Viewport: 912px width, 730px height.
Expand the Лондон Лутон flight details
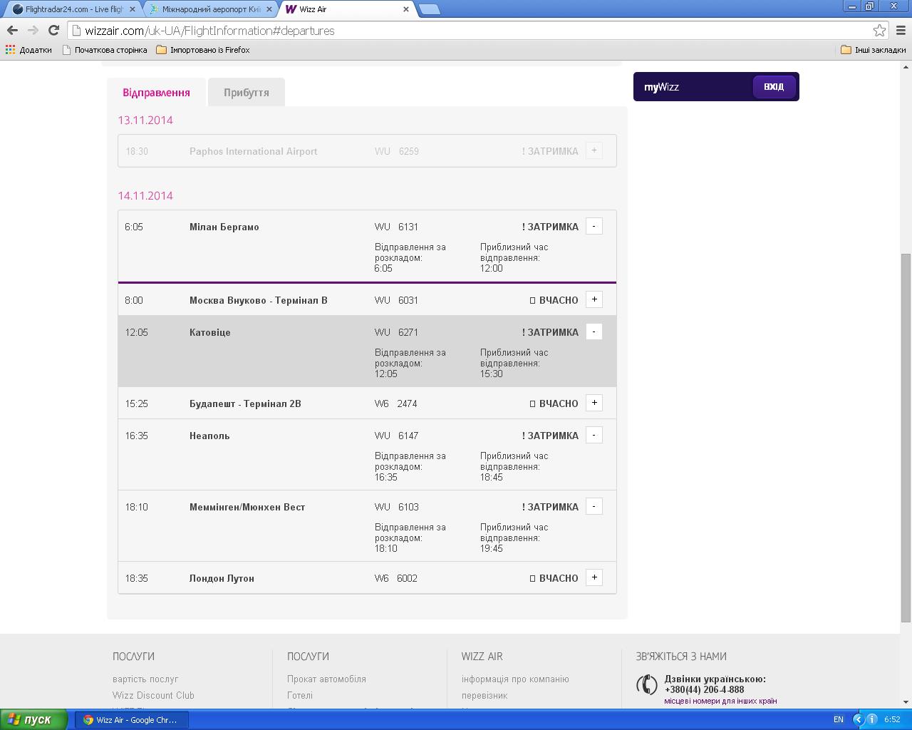[x=594, y=577]
